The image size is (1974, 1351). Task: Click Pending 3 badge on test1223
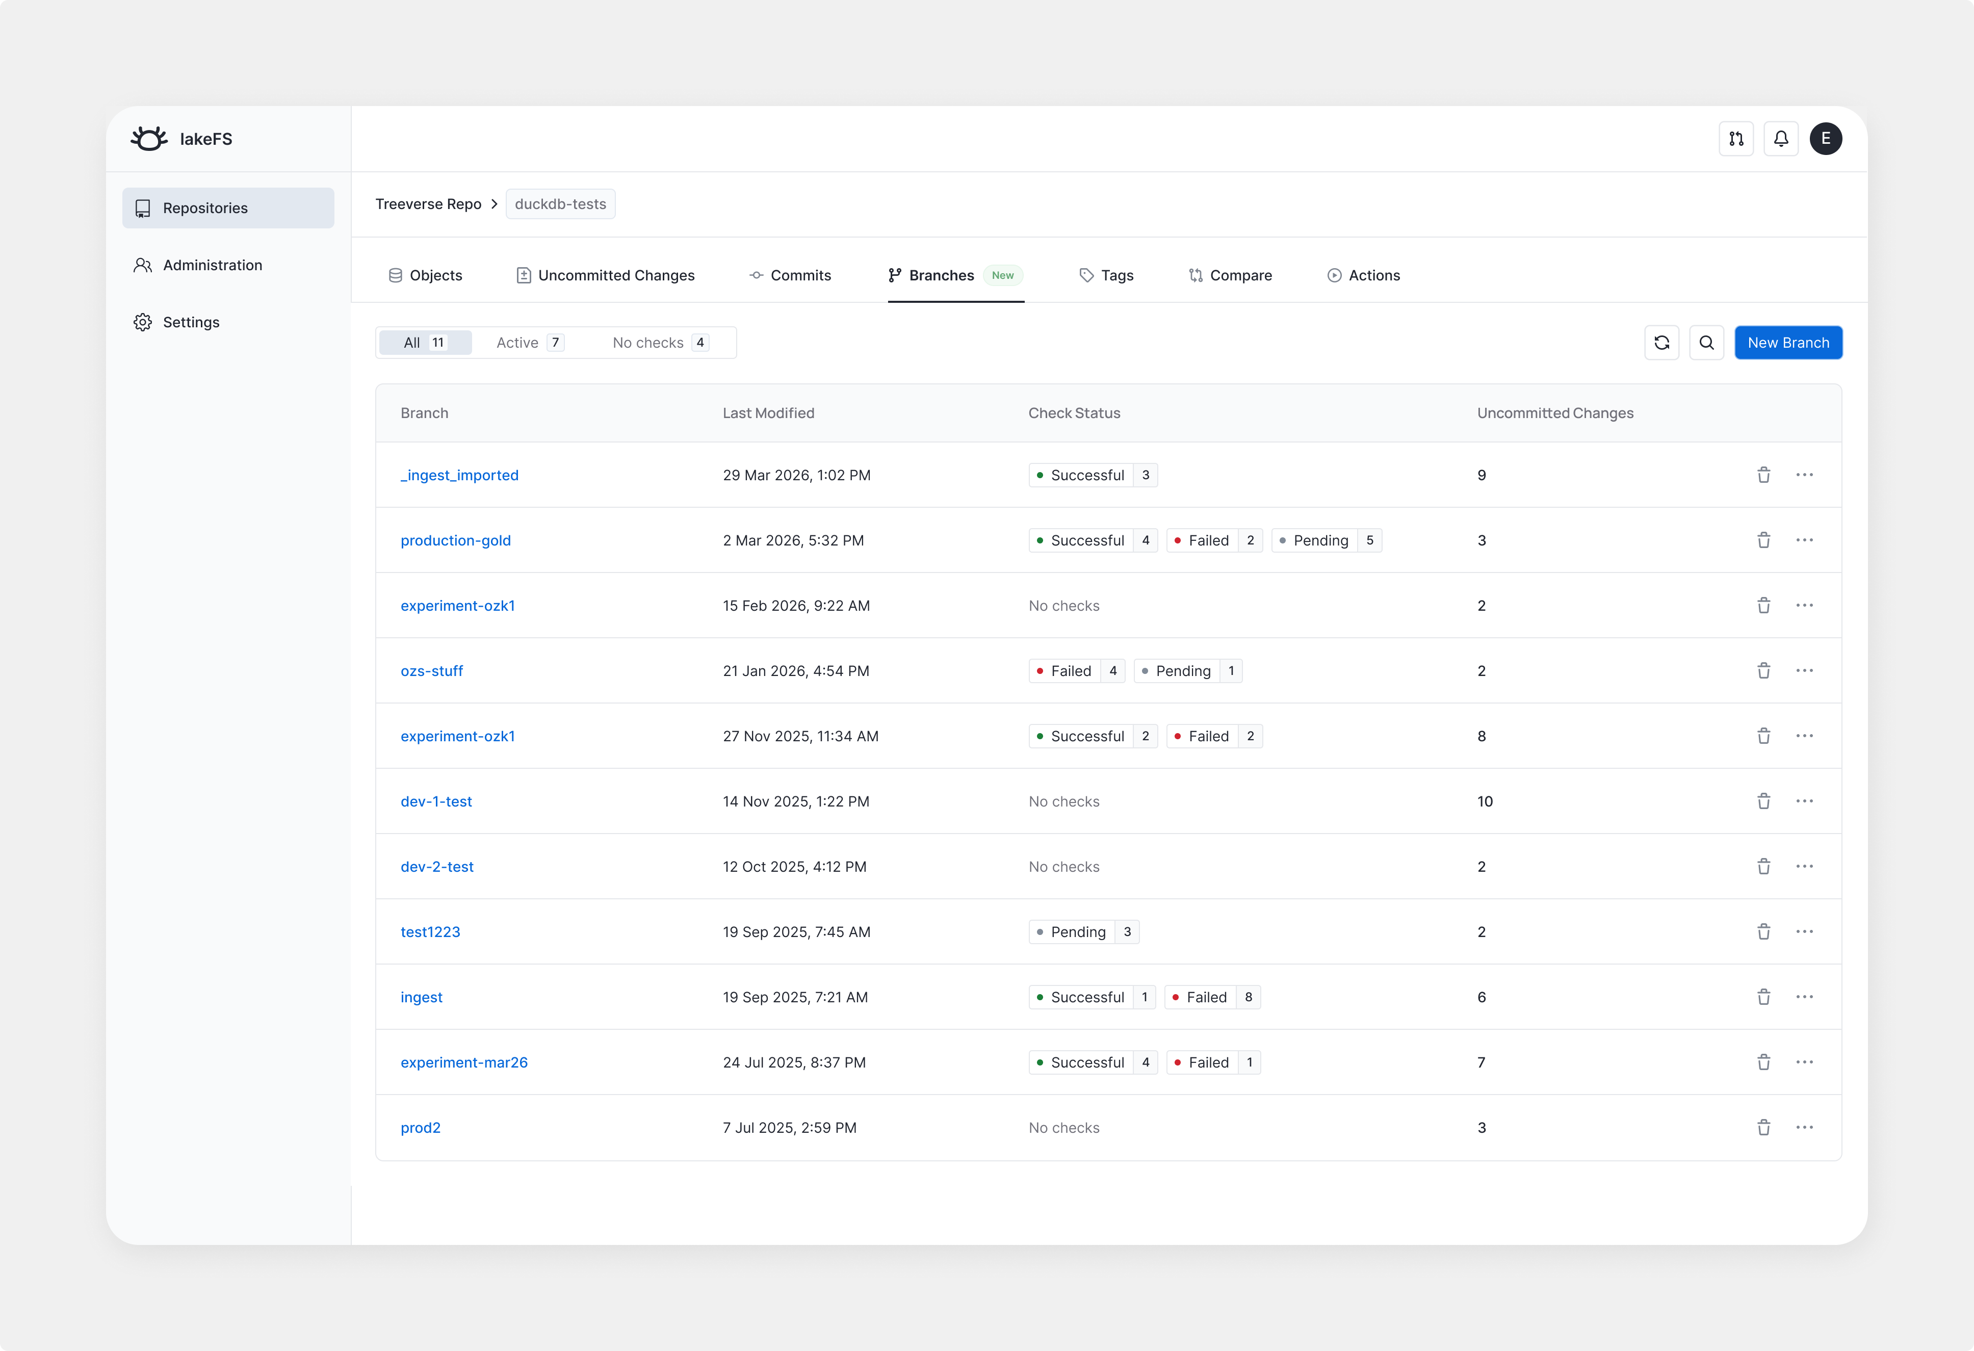pos(1084,931)
